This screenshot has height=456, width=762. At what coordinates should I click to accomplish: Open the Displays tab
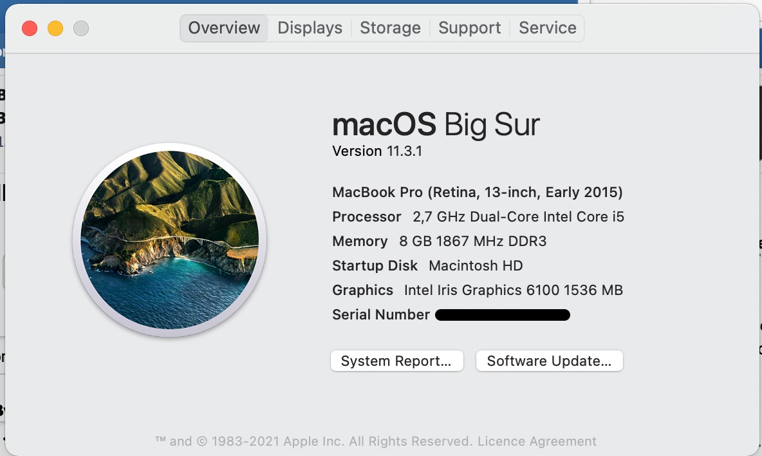click(x=310, y=28)
